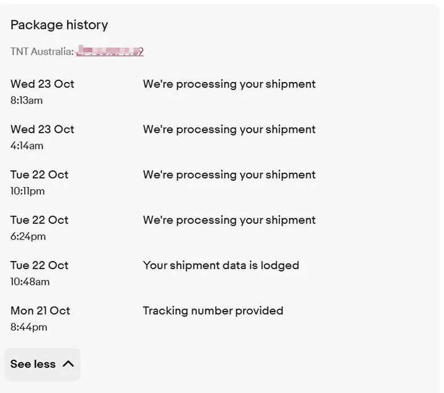Click the TNT Australia carrier label
Screen dimensions: 444x393
(x=41, y=51)
